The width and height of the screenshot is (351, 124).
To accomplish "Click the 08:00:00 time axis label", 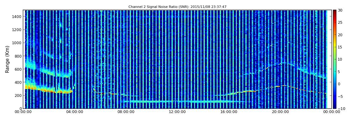I will pos(125,112).
